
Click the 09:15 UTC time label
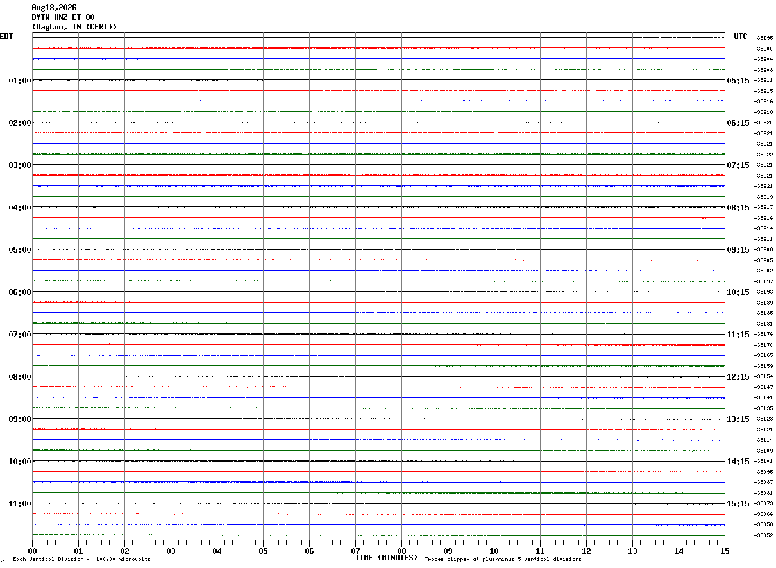click(x=738, y=250)
